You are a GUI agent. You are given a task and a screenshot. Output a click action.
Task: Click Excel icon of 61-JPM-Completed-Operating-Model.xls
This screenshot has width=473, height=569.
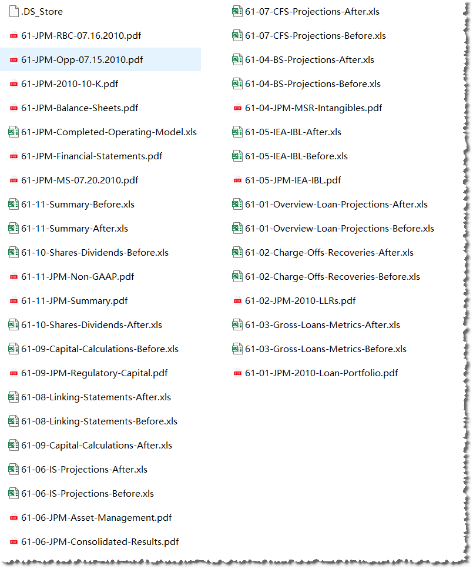pos(14,132)
